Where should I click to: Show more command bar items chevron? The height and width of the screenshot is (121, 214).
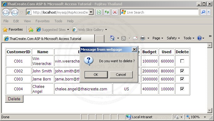click(x=210, y=36)
